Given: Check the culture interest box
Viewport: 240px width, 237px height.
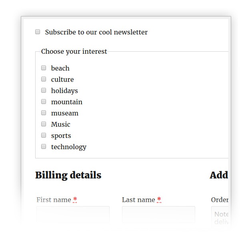Looking at the screenshot, I should 44,79.
